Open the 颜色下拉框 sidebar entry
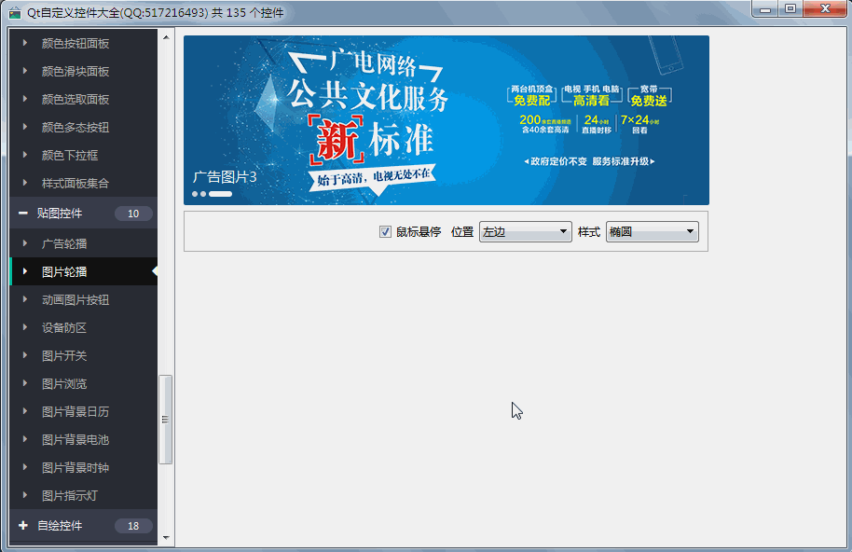 tap(70, 156)
